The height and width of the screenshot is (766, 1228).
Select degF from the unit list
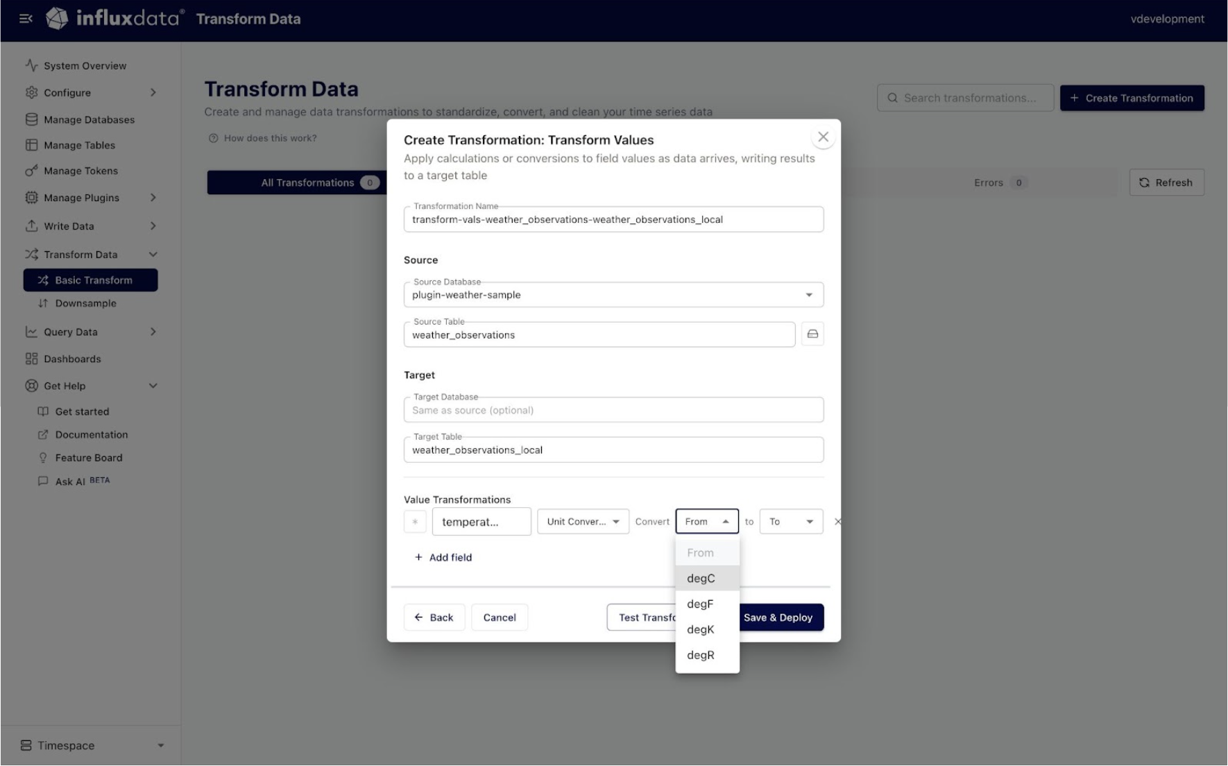pyautogui.click(x=707, y=604)
